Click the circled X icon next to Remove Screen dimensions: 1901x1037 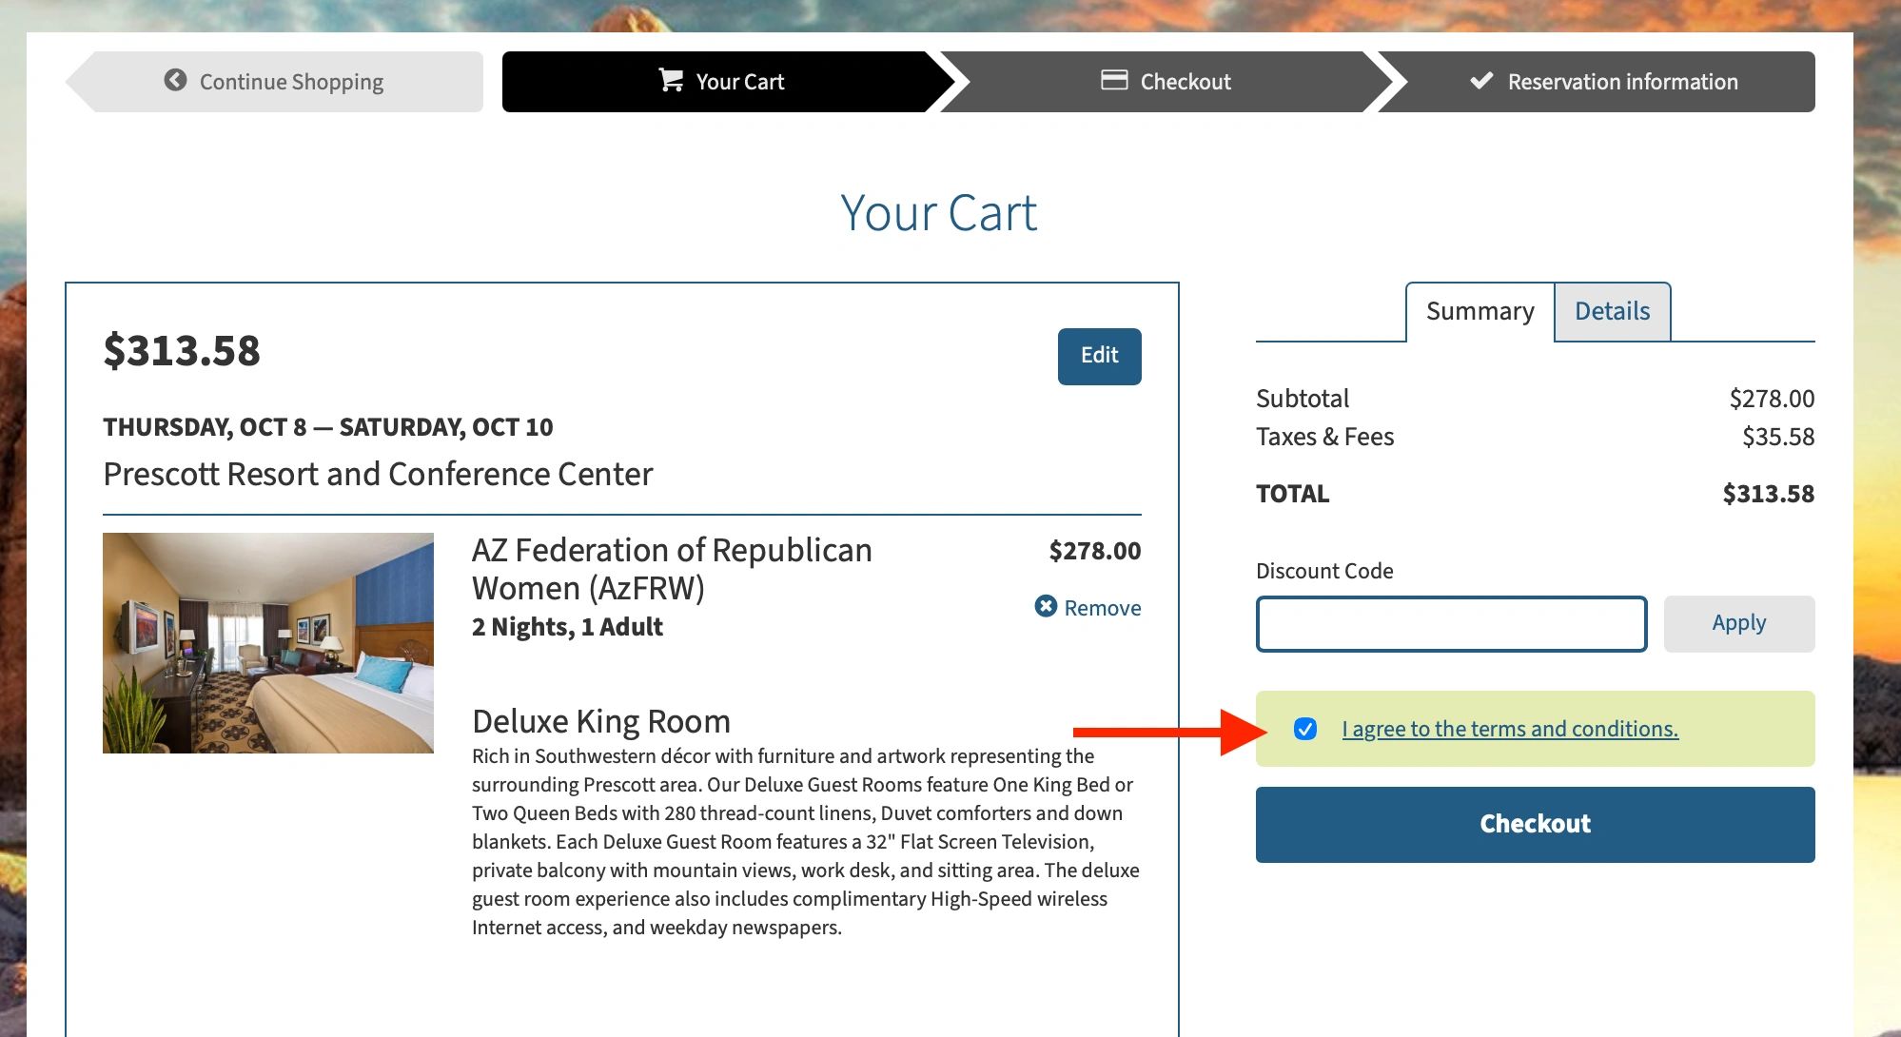tap(1046, 606)
